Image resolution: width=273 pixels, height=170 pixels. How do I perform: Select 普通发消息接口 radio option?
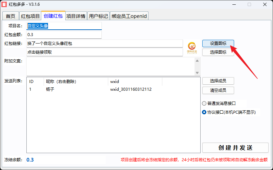(x=204, y=103)
